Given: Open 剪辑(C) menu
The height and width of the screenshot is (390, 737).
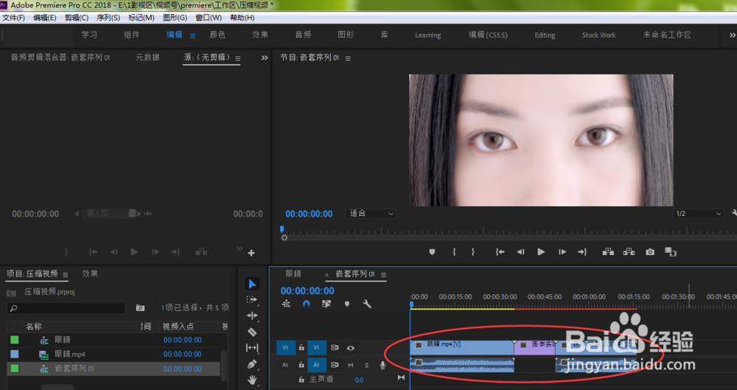Looking at the screenshot, I should 77,18.
